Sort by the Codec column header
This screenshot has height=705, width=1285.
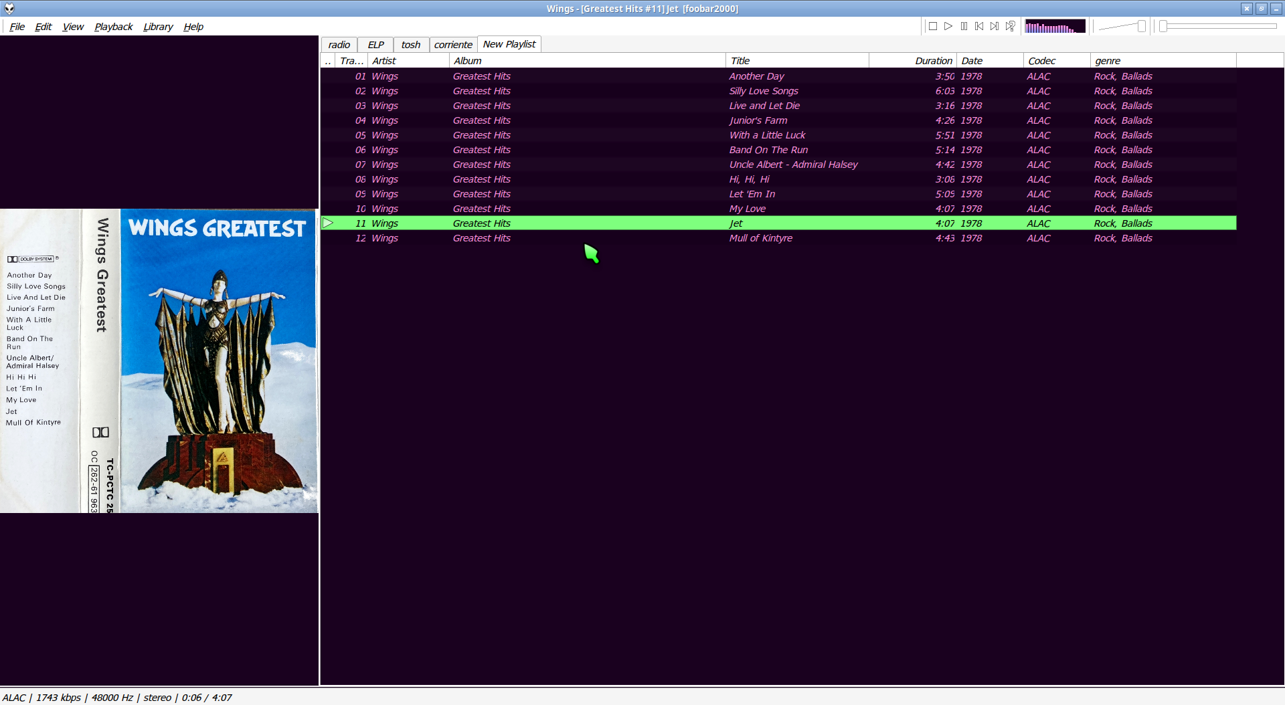1057,61
